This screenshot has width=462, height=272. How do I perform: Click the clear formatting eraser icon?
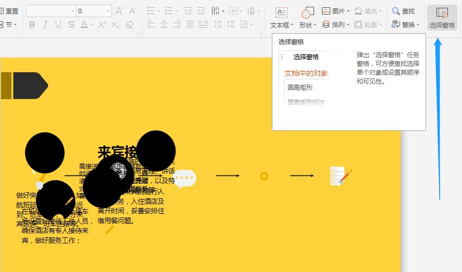coord(130,25)
